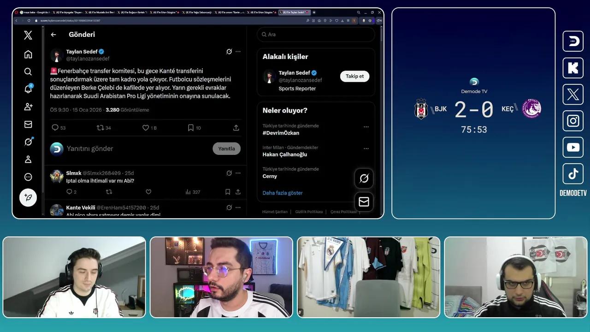Like Slmxk's comment

(148, 192)
